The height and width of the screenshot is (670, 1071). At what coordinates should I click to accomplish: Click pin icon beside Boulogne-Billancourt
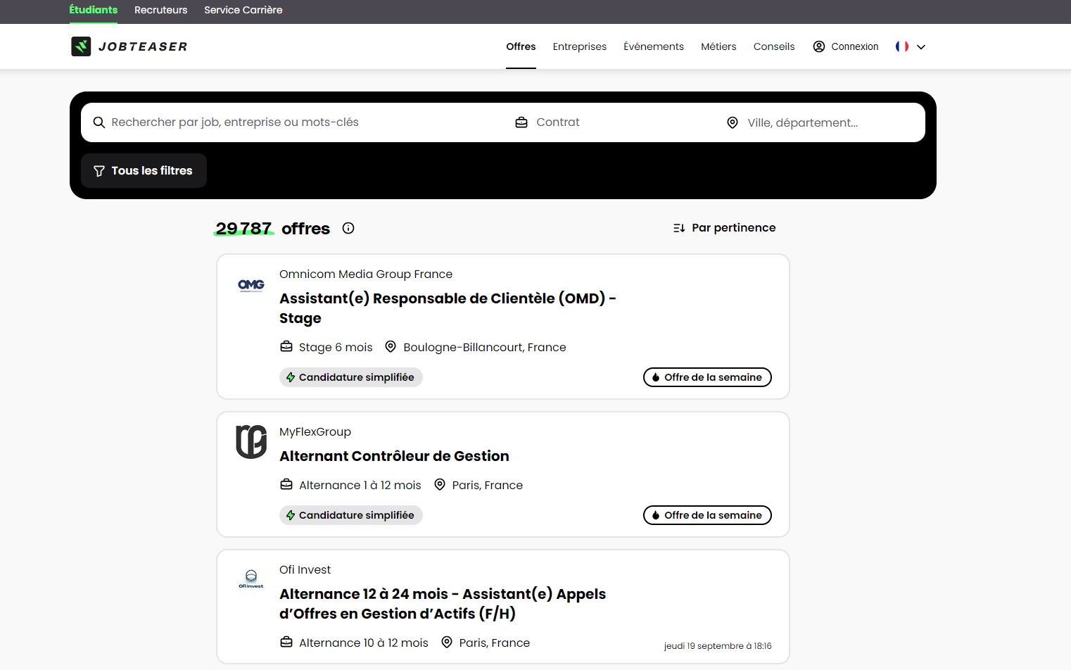(x=391, y=346)
